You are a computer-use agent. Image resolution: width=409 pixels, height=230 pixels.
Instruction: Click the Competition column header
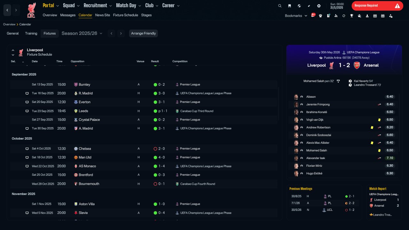180,61
